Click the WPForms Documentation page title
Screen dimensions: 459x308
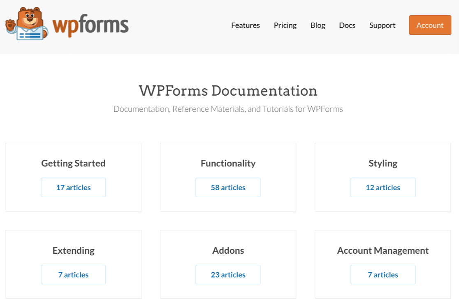click(x=228, y=91)
